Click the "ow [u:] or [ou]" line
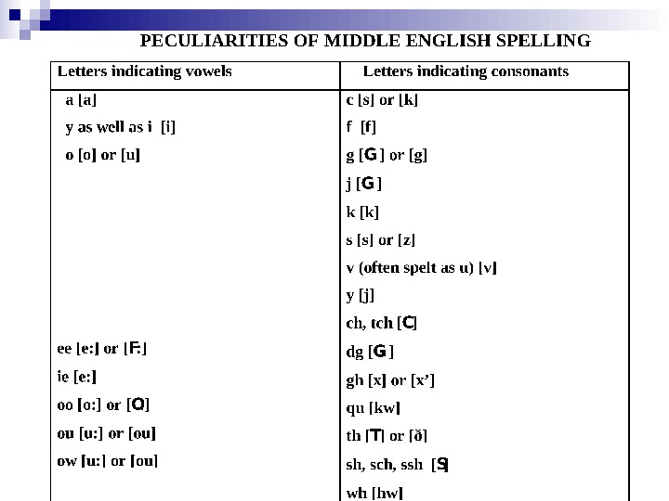 [x=108, y=460]
